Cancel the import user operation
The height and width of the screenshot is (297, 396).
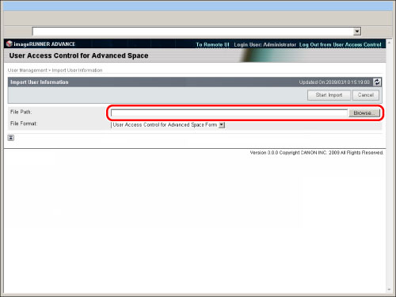click(366, 95)
